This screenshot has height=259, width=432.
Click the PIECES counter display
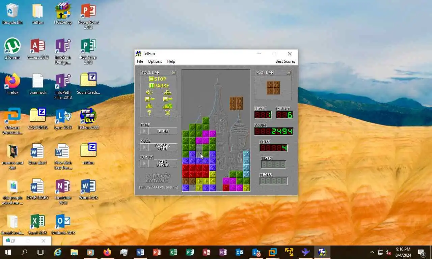(x=274, y=181)
